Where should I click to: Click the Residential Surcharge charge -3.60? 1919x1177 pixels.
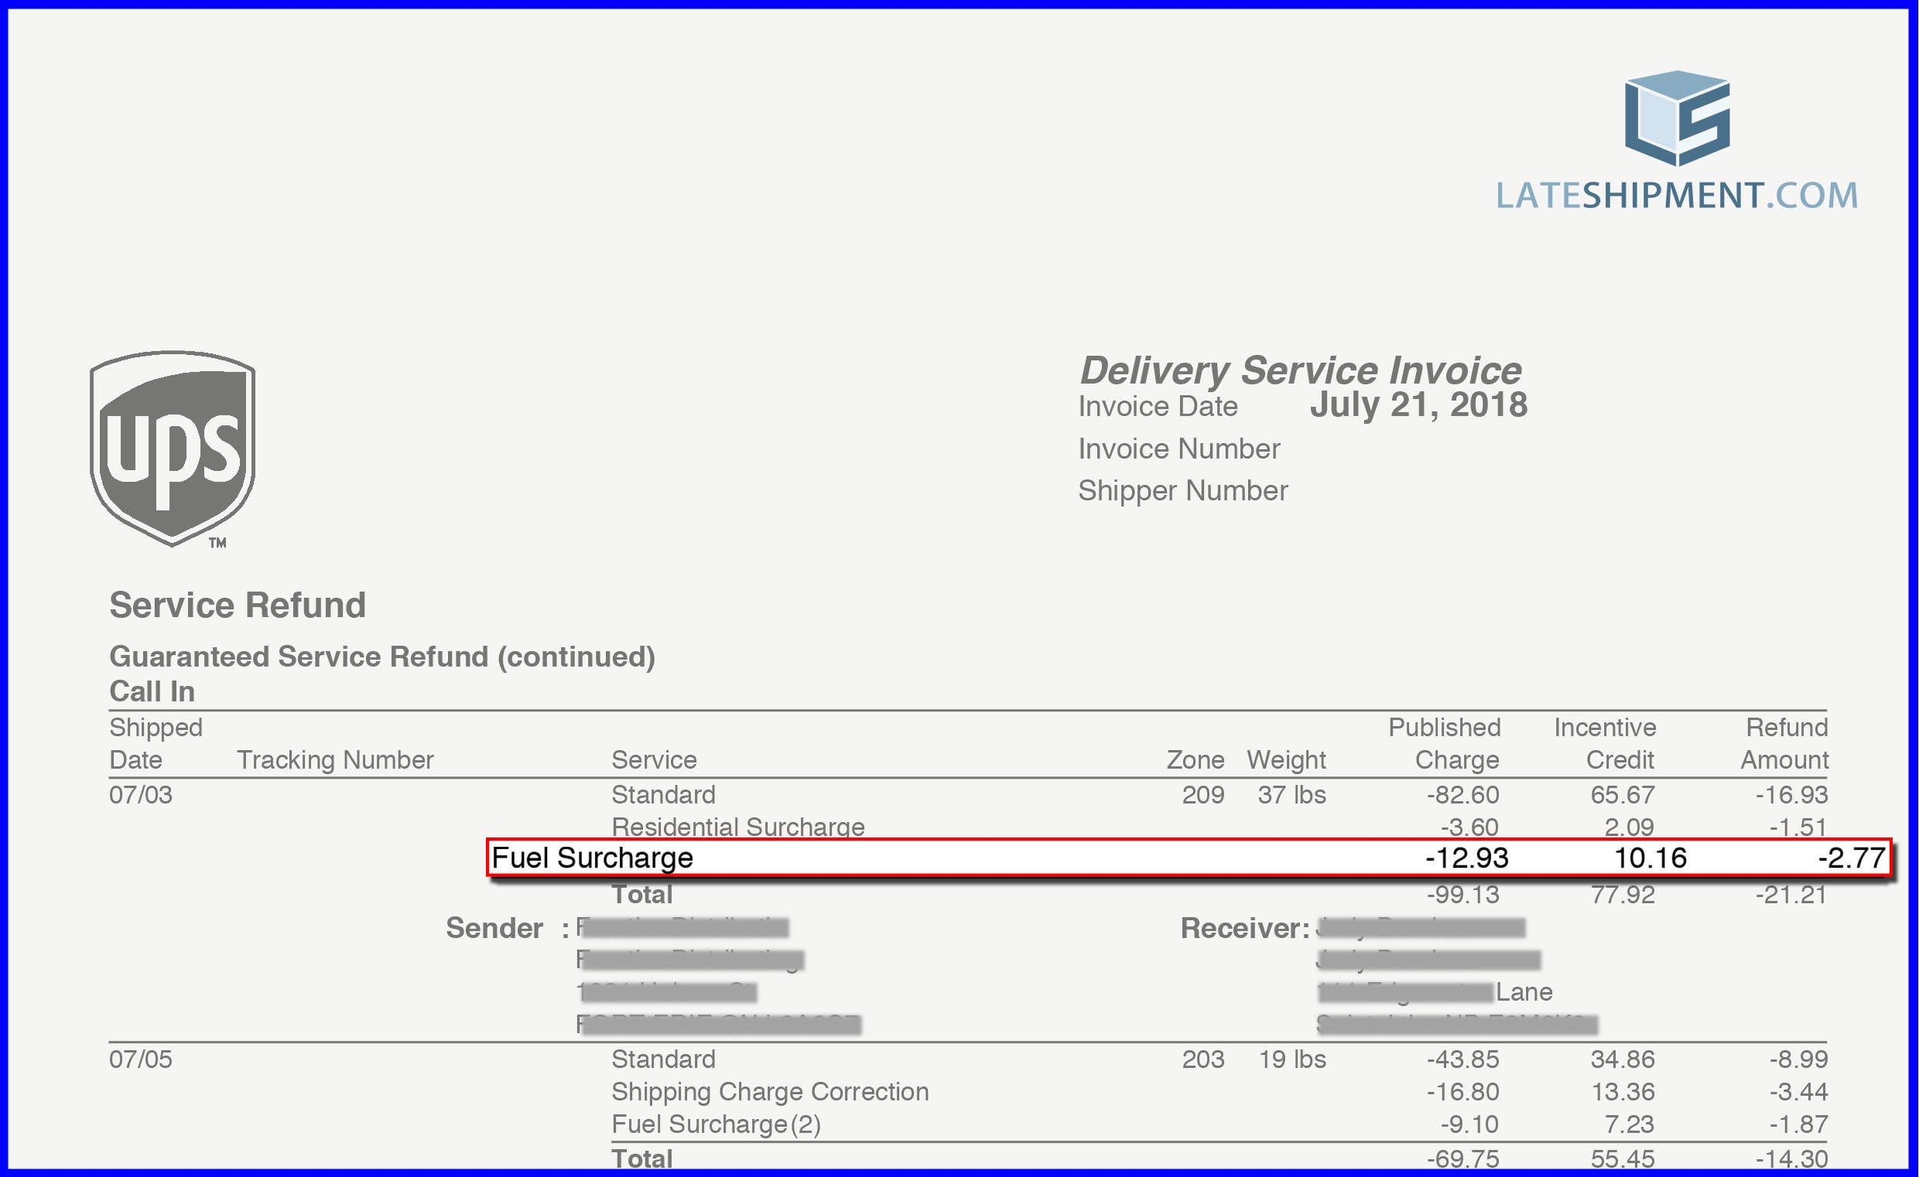[1469, 826]
